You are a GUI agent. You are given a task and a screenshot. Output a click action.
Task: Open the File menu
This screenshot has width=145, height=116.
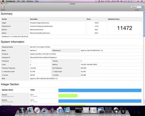point(19,1)
